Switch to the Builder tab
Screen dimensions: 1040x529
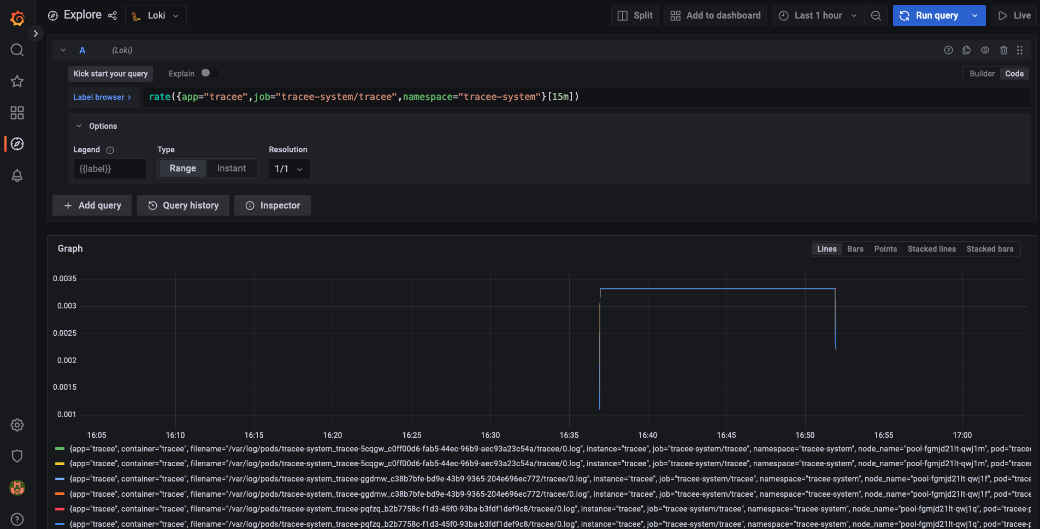coord(982,73)
